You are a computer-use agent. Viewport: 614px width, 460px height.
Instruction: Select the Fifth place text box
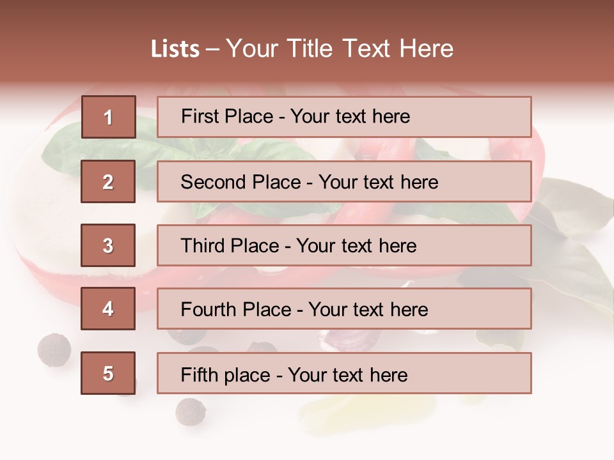(344, 374)
